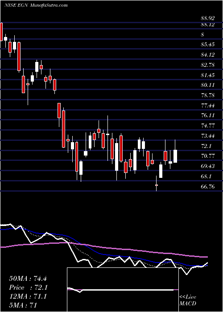Select the 72.1 price axis label
Viewport: 223px width, 312px height.
206,146
